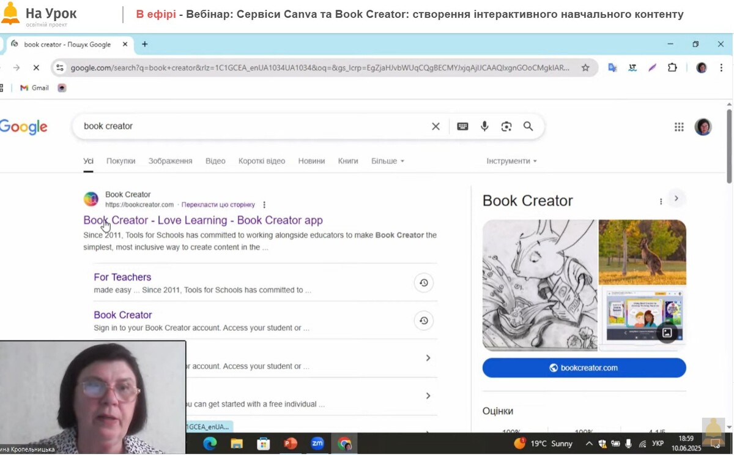Open File Explorer from the taskbar

pyautogui.click(x=237, y=444)
